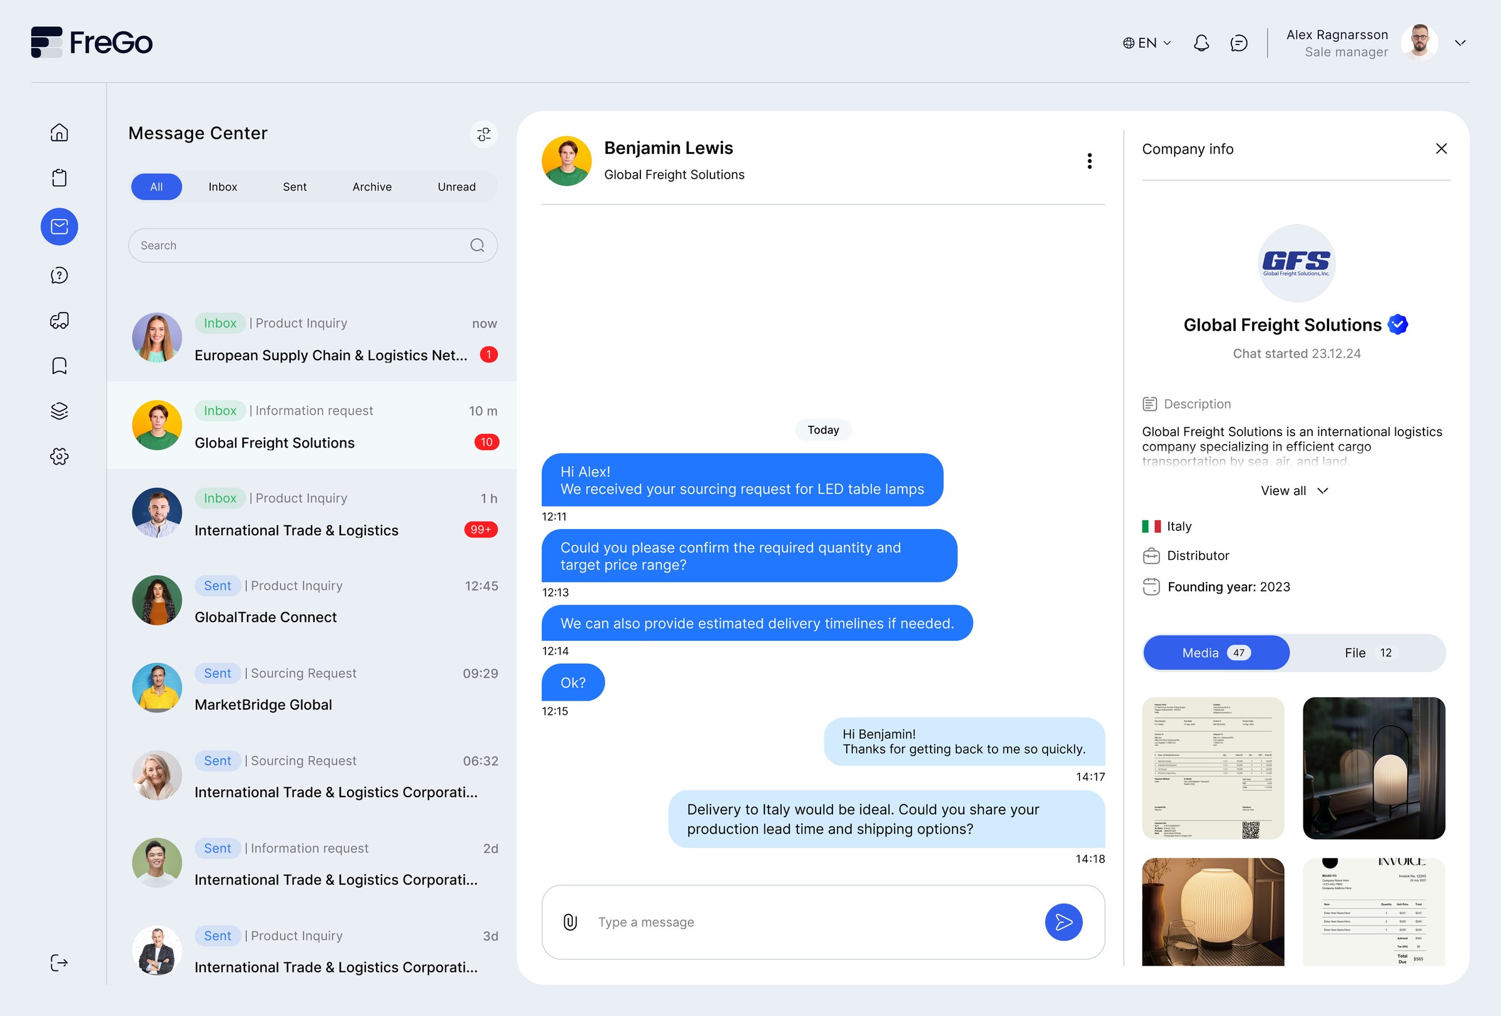1501x1016 pixels.
Task: Select the All messages tab
Action: pos(156,186)
